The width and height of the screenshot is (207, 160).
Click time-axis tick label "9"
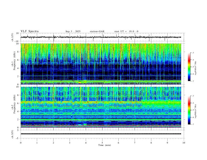point(167,143)
